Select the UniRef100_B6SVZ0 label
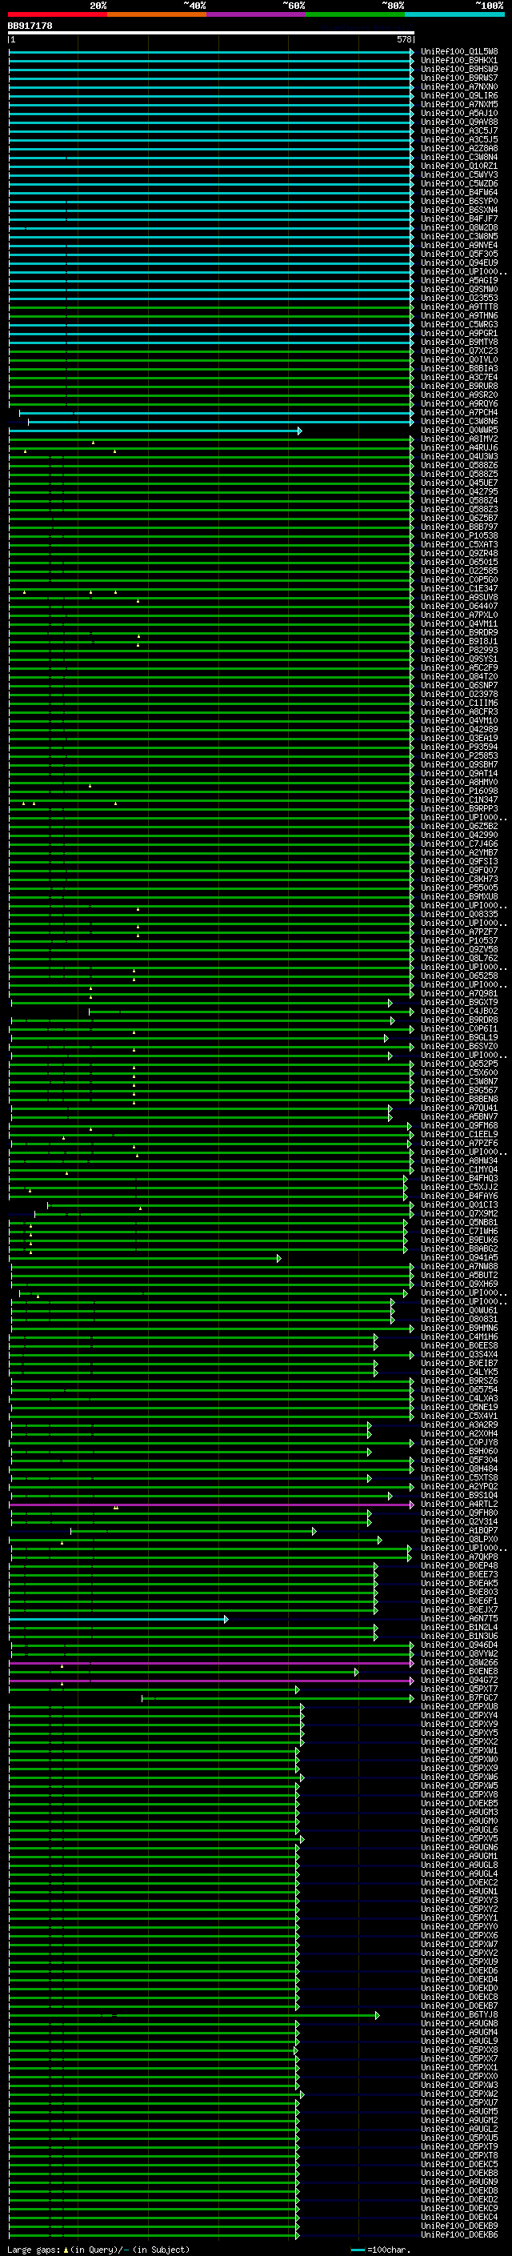The image size is (512, 2256). pyautogui.click(x=459, y=1047)
